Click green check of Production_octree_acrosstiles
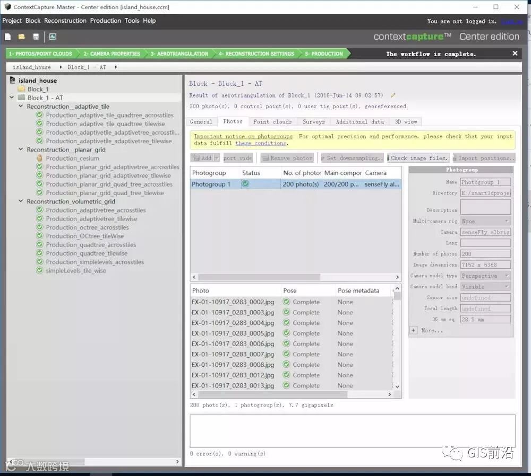Image resolution: width=531 pixels, height=476 pixels. [40, 227]
